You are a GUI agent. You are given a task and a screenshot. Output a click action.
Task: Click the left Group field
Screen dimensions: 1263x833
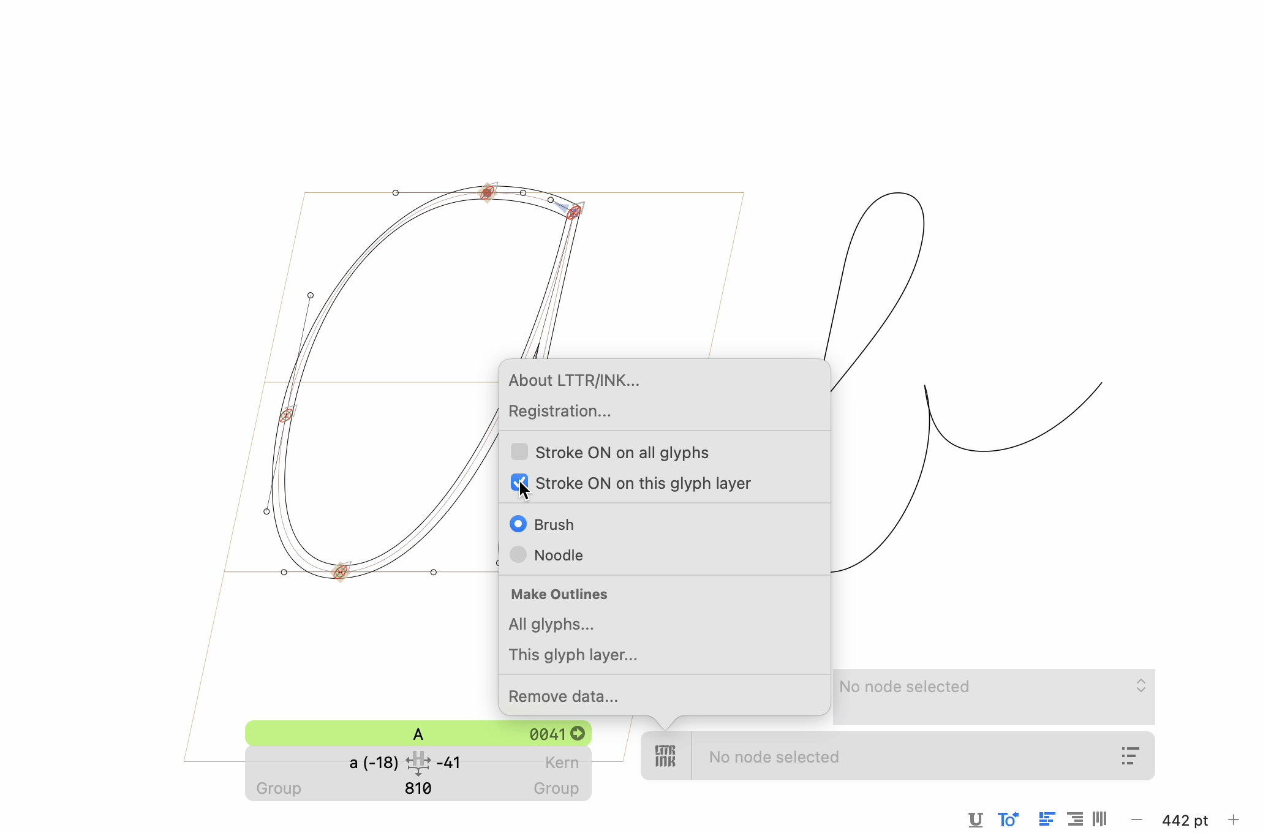point(279,788)
